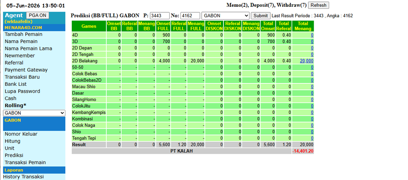This screenshot has width=408, height=180.
Task: Focus the P period input field
Action: point(160,16)
